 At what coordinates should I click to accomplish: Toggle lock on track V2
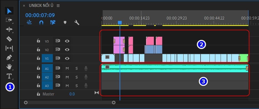[x=38, y=49]
